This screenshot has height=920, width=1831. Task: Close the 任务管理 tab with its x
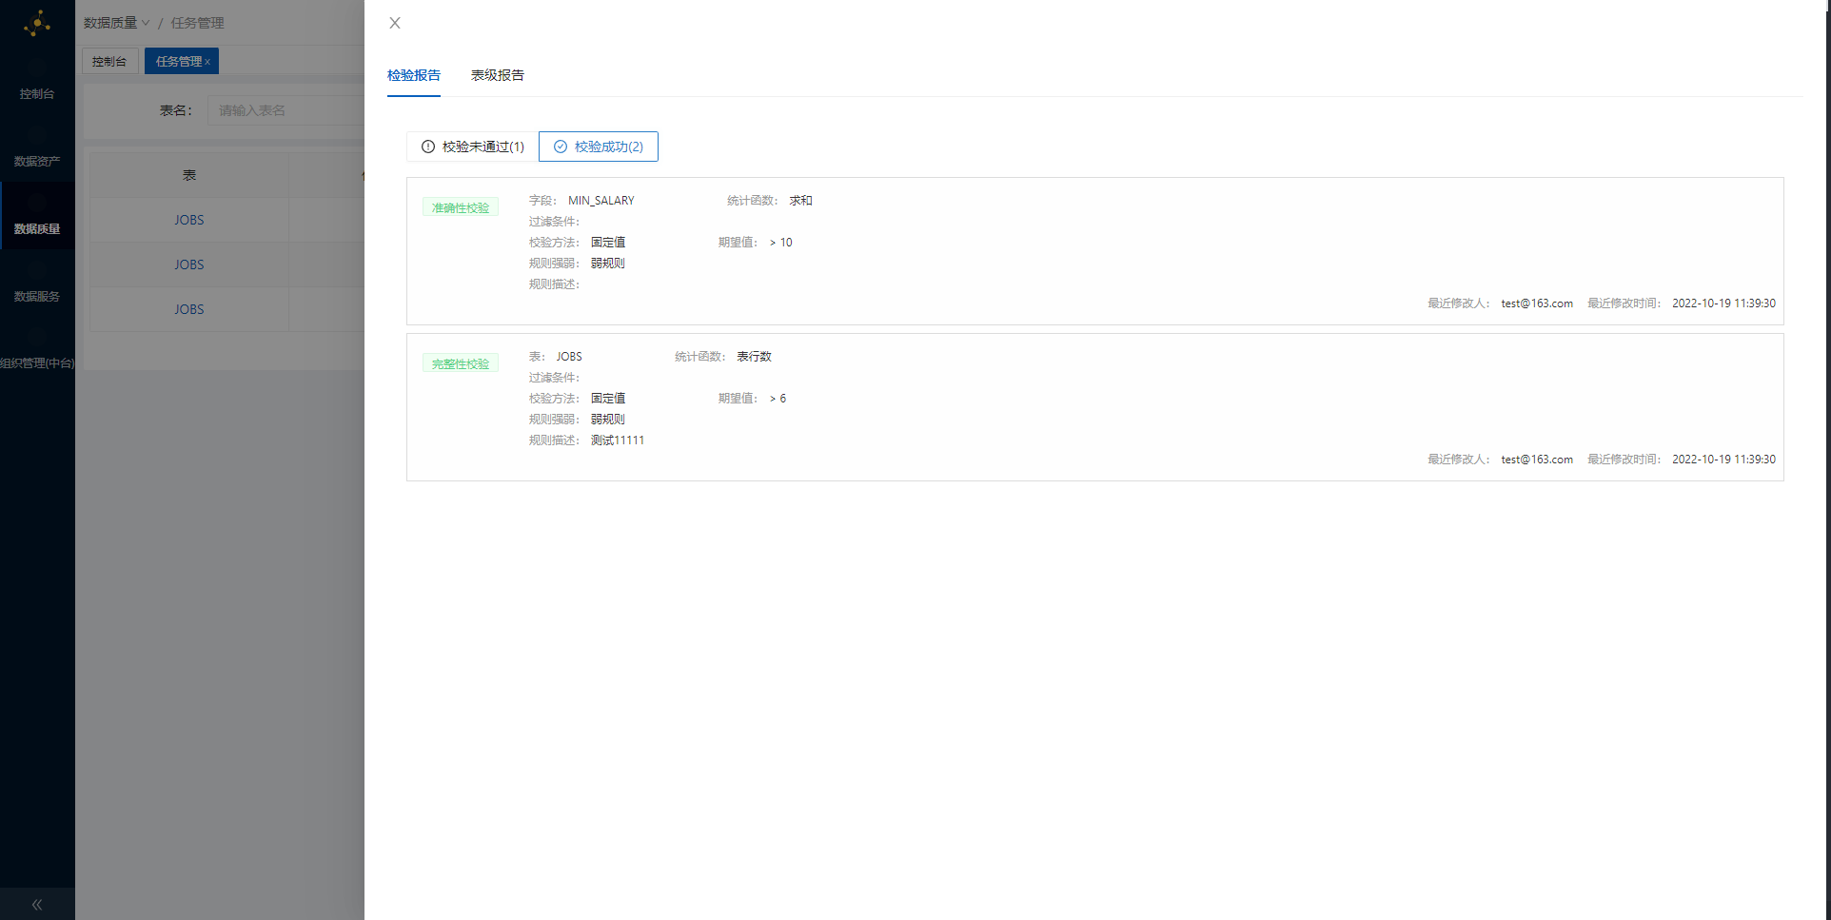pyautogui.click(x=207, y=62)
